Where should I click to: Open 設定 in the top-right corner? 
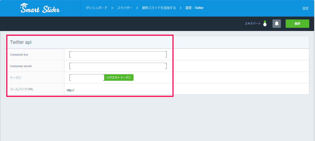[x=305, y=8]
